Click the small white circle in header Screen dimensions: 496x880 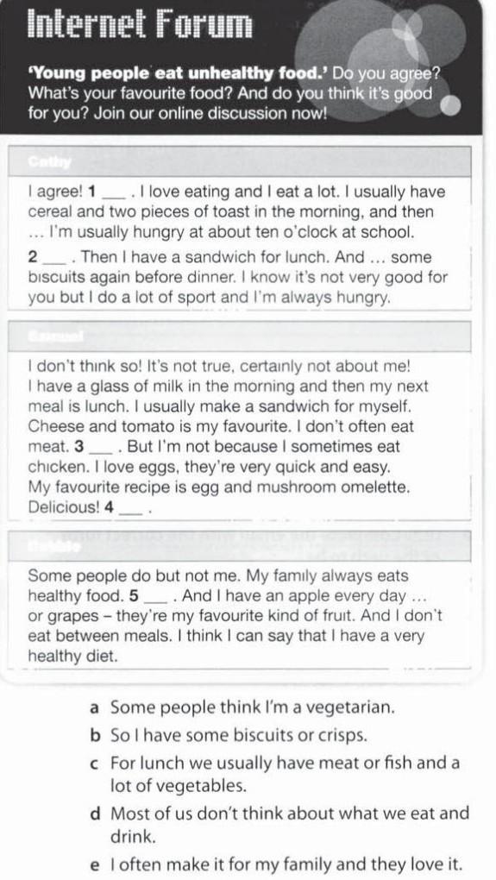[x=452, y=104]
